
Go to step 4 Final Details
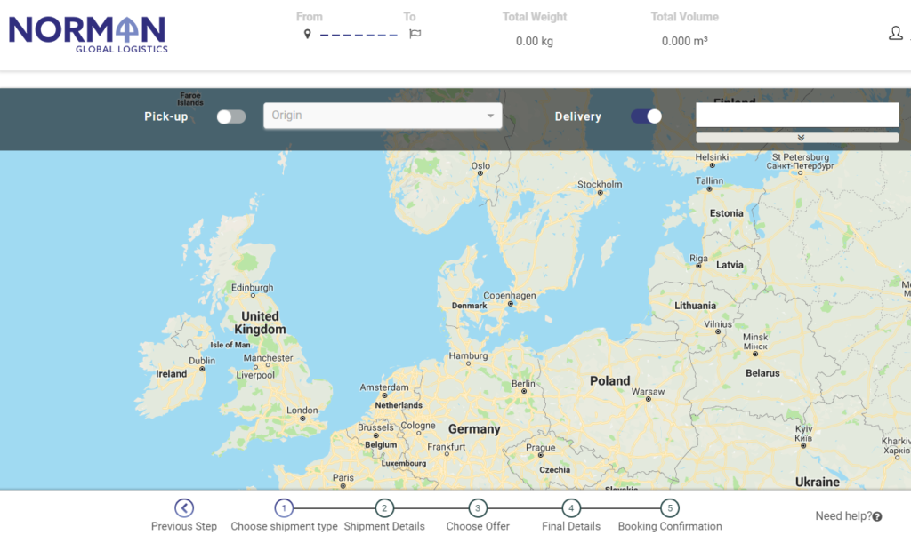coord(571,508)
